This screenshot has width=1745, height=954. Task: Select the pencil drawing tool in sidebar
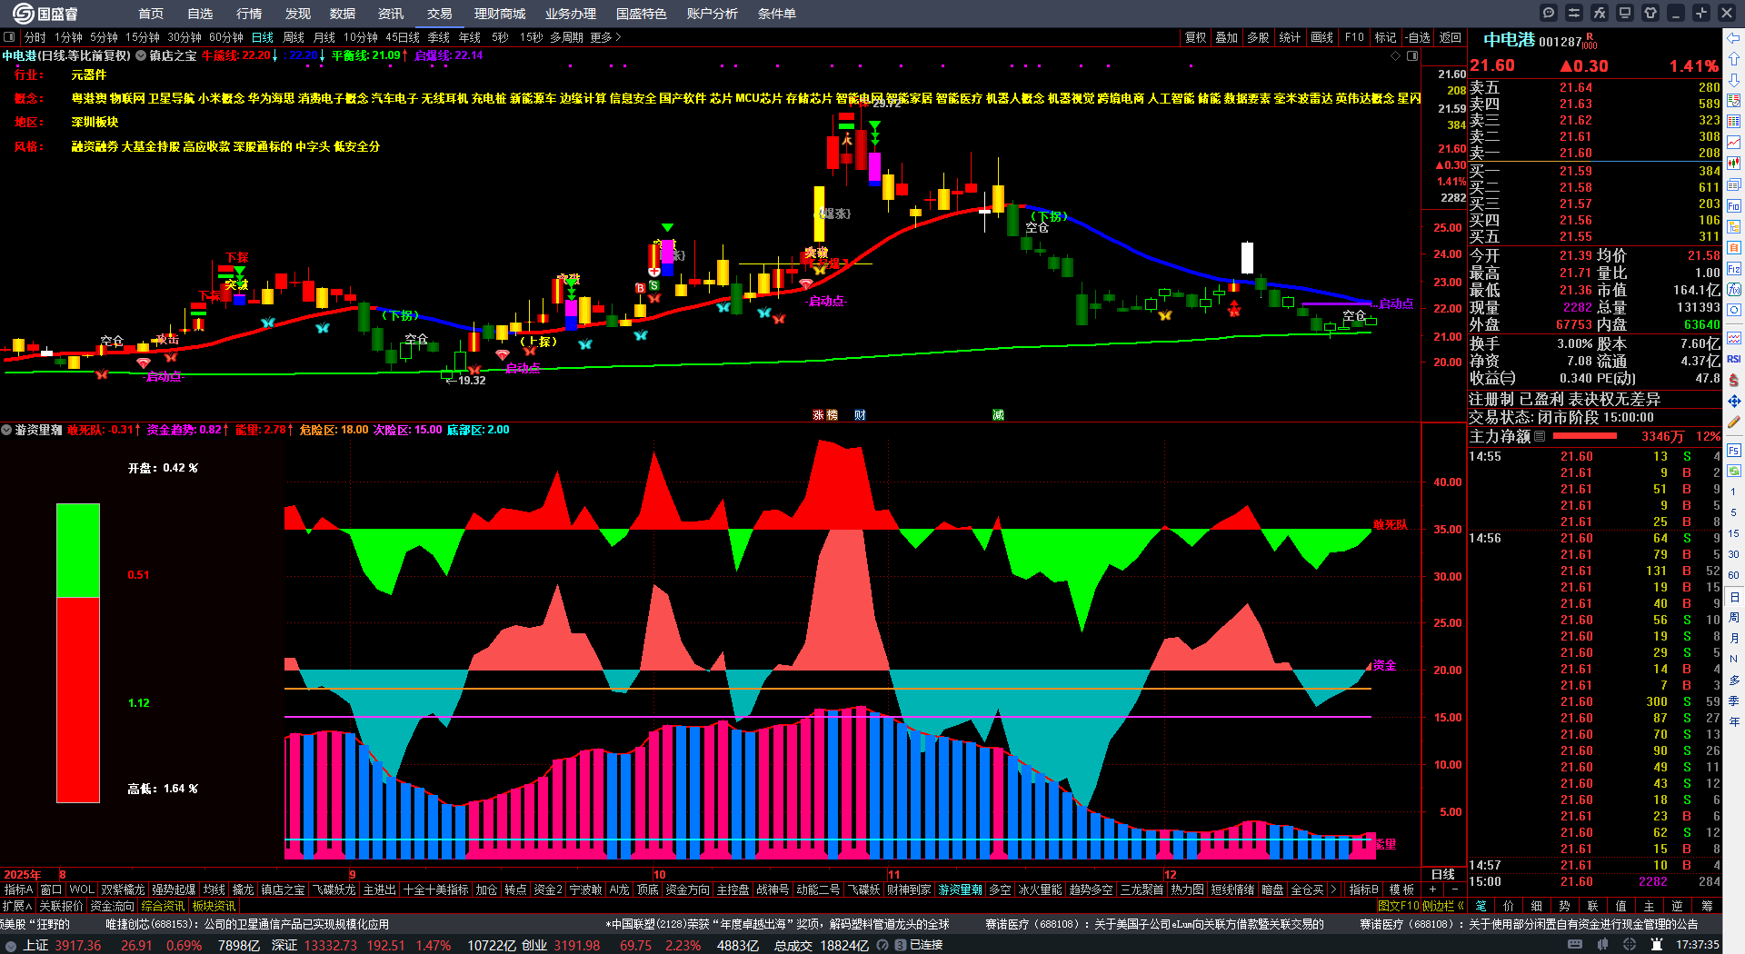(x=1734, y=422)
